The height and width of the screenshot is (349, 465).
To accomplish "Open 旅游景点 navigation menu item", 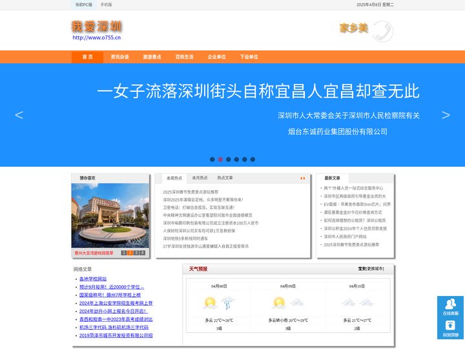I will coord(152,57).
